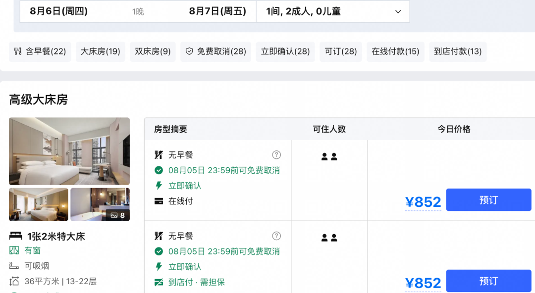Toggle the 立即确认(28) filter

click(285, 52)
